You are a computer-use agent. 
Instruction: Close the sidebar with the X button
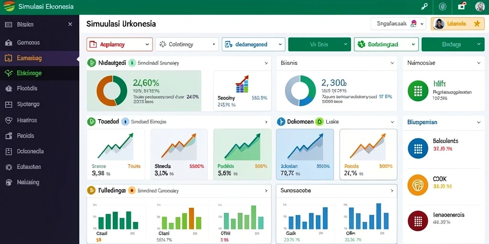pos(70,24)
